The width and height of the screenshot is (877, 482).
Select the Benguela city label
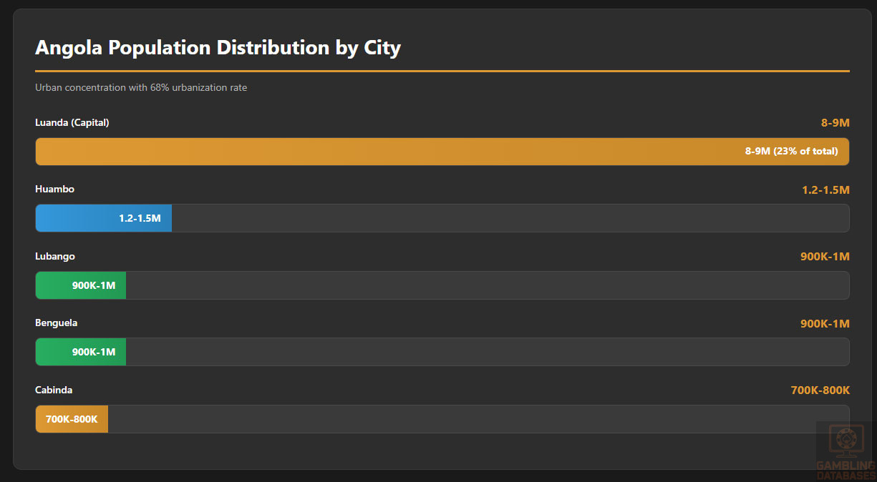tap(57, 323)
